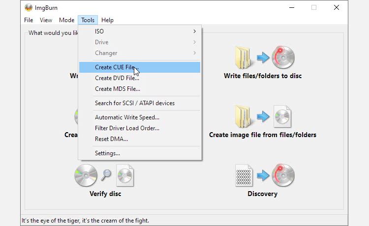Click the image file icon above Create image file from files/folders
This screenshot has height=226, width=369.
(282, 116)
